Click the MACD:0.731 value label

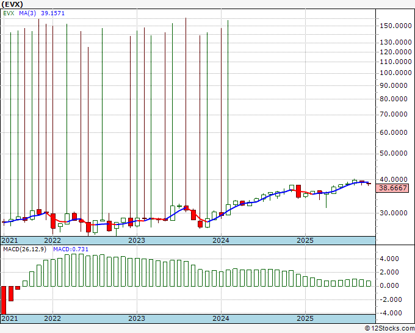coord(71,249)
